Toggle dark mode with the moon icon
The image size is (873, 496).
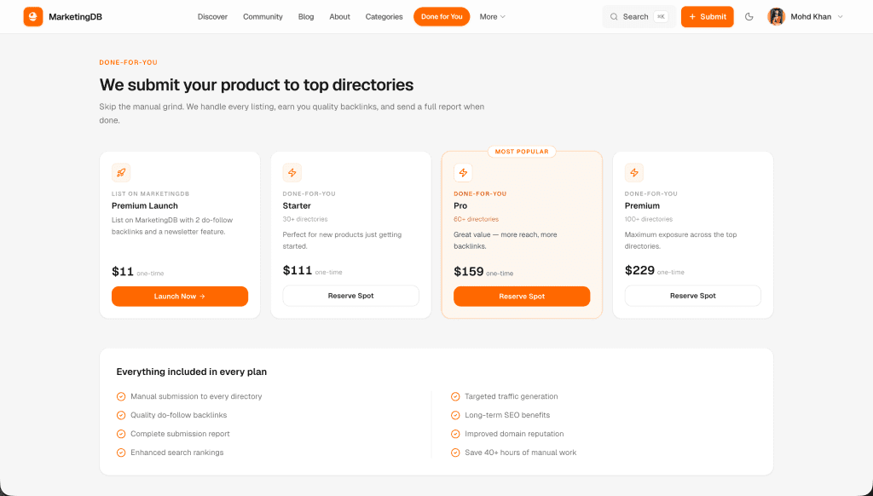click(x=749, y=16)
